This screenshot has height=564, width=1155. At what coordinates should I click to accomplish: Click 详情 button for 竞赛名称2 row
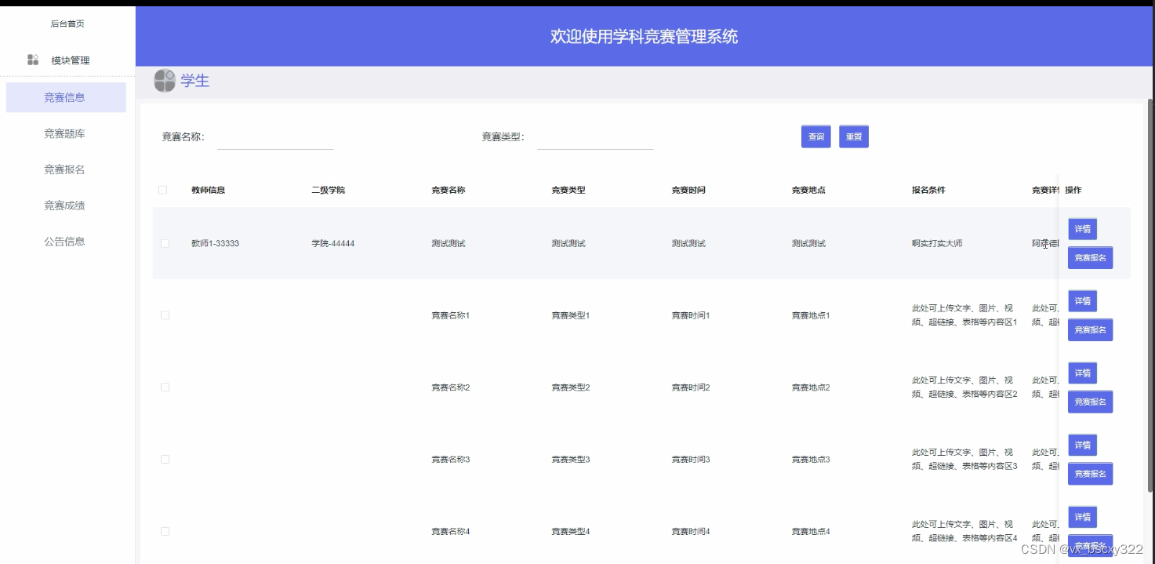[1083, 373]
